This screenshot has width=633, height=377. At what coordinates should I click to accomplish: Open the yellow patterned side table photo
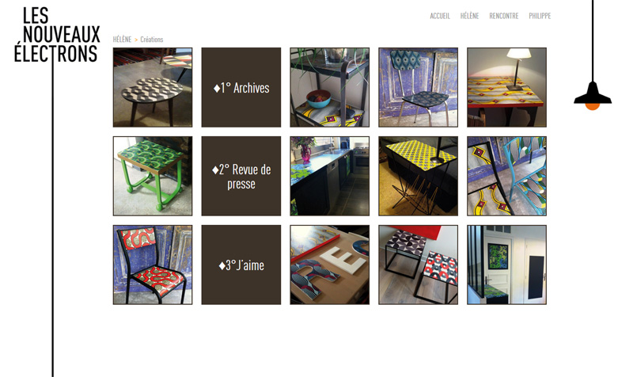tap(419, 176)
